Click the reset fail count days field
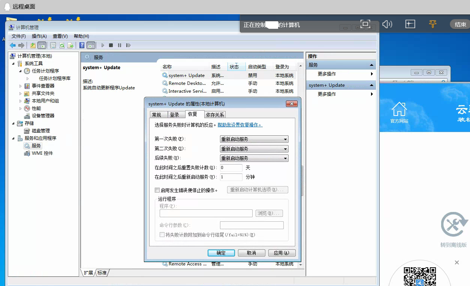The image size is (470, 286). coord(231,167)
